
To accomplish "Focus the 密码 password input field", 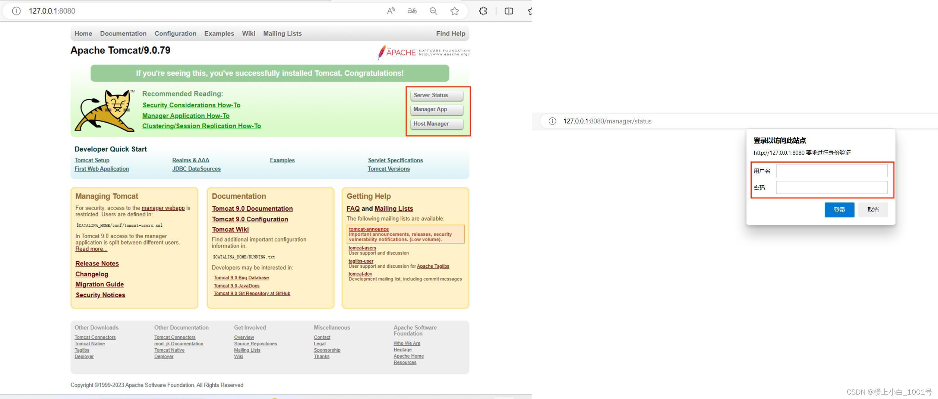I will point(832,188).
